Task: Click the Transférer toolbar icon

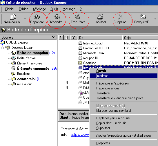Action: (x=78, y=17)
